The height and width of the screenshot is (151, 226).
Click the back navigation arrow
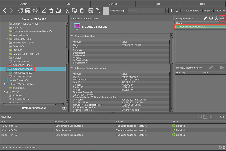[5, 11]
